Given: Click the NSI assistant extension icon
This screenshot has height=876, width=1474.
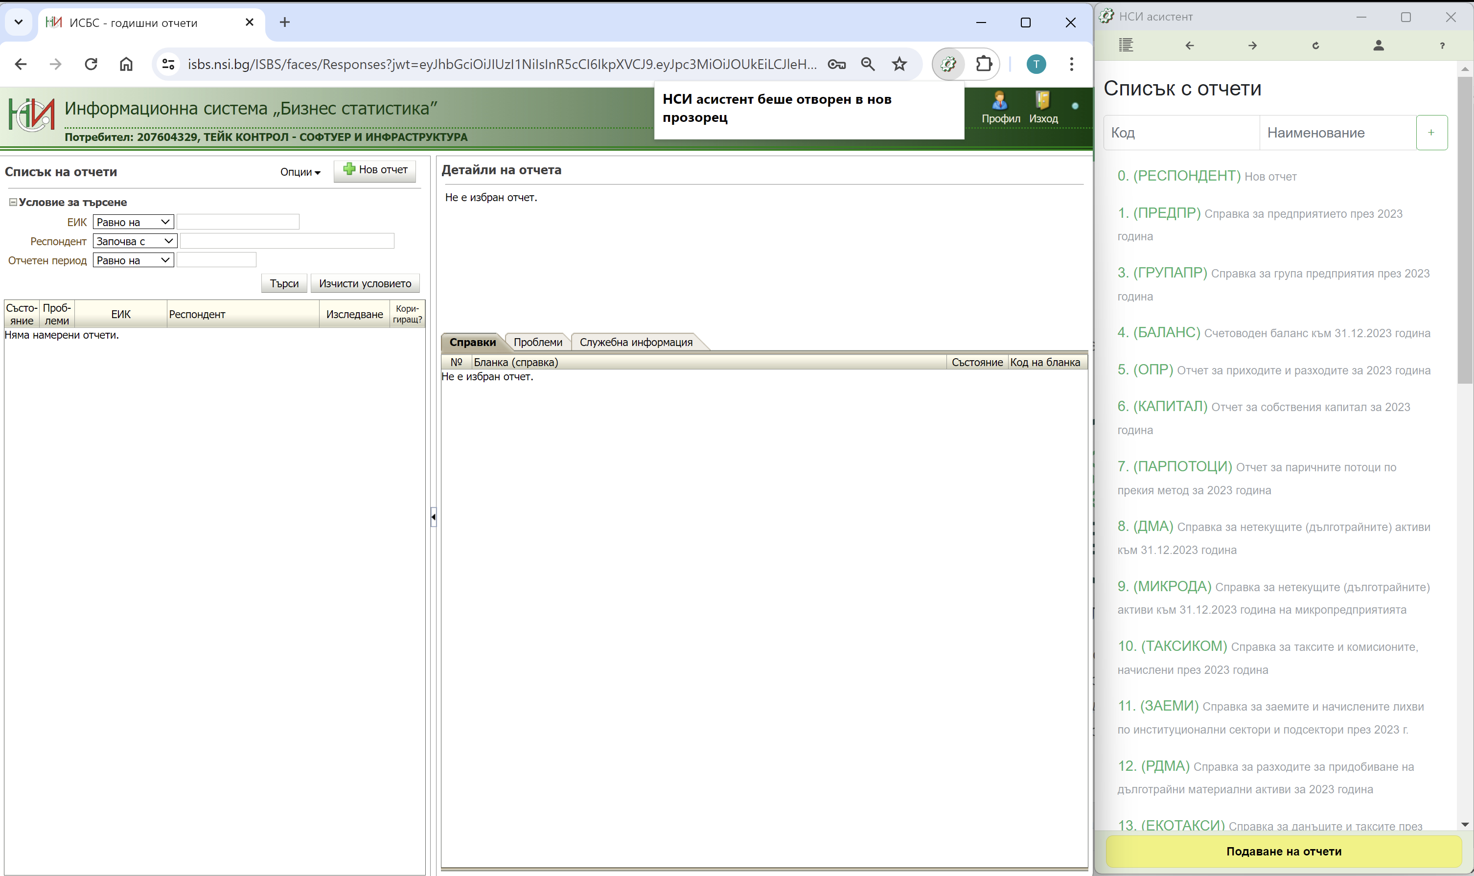Looking at the screenshot, I should coord(948,64).
